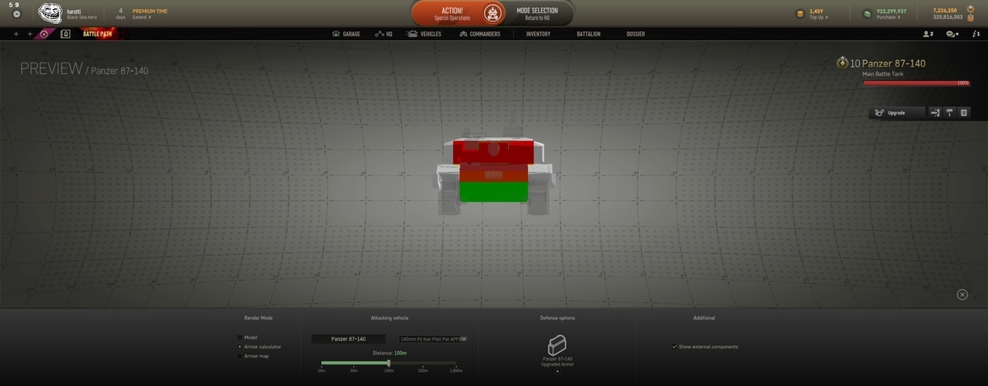
Task: Go to the HQ tab
Action: click(x=383, y=34)
